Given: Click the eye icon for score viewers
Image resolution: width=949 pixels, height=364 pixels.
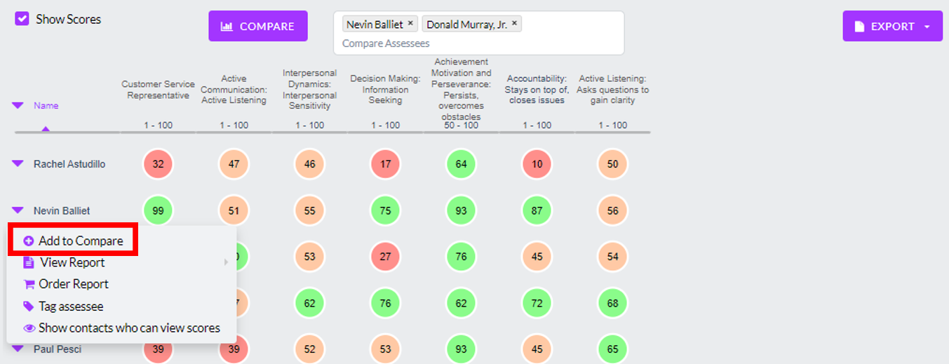Looking at the screenshot, I should coord(29,328).
